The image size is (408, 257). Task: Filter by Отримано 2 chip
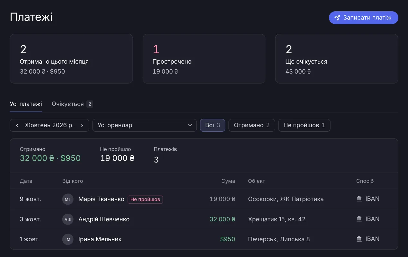point(252,125)
